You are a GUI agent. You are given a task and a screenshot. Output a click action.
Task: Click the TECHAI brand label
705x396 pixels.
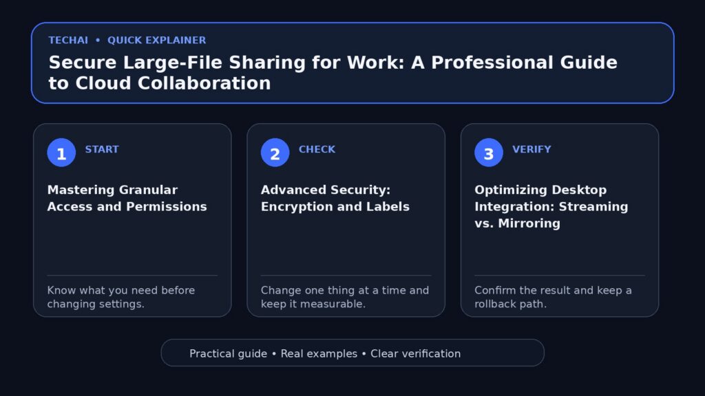coord(68,41)
